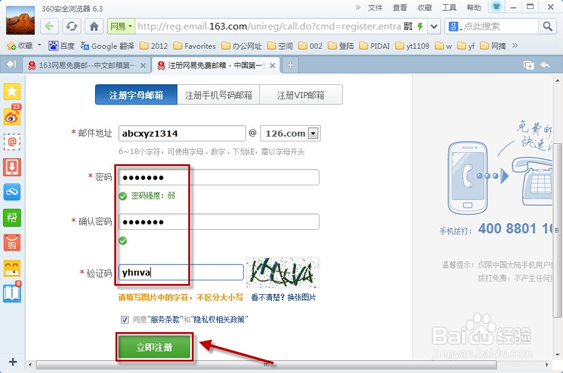Open the mail notification icon in sidebar
This screenshot has width=563, height=373.
point(12,143)
